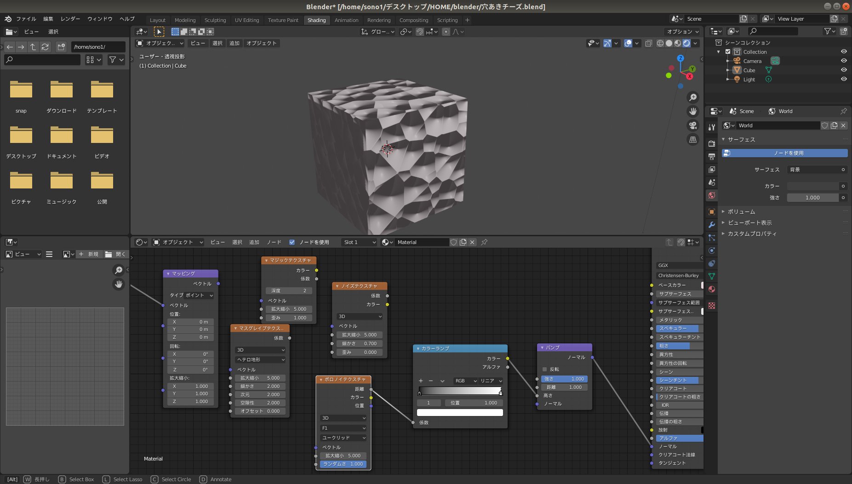
Task: Open the Particles properties icon
Action: coord(712,238)
